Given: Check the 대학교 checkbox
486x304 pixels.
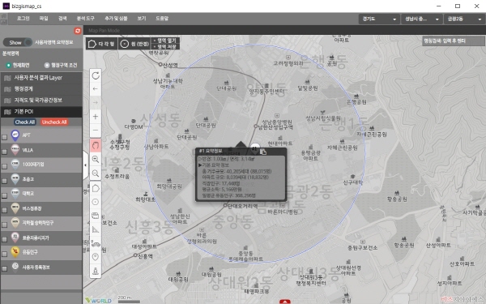Looking at the screenshot, I should (4, 195).
